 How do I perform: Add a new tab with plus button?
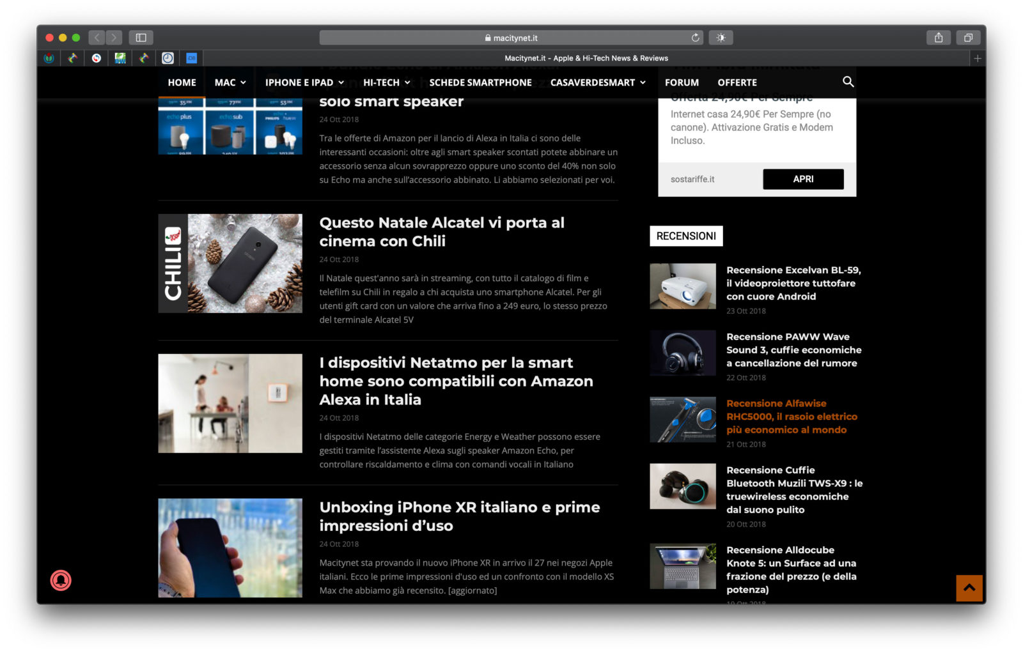tap(977, 58)
